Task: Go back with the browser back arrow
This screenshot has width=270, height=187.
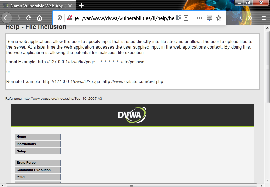Action: (7, 18)
